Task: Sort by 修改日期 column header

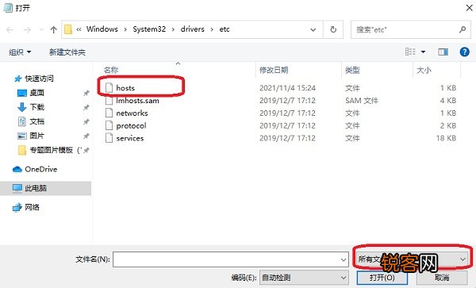Action: click(274, 70)
